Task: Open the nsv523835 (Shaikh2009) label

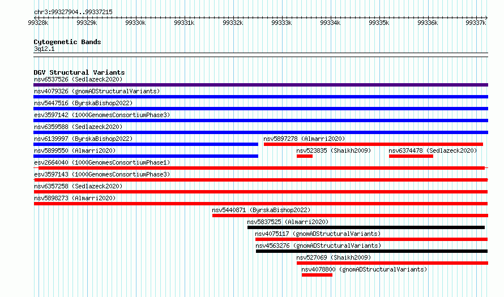Action: 334,150
